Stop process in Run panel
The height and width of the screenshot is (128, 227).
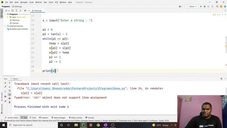[5, 92]
